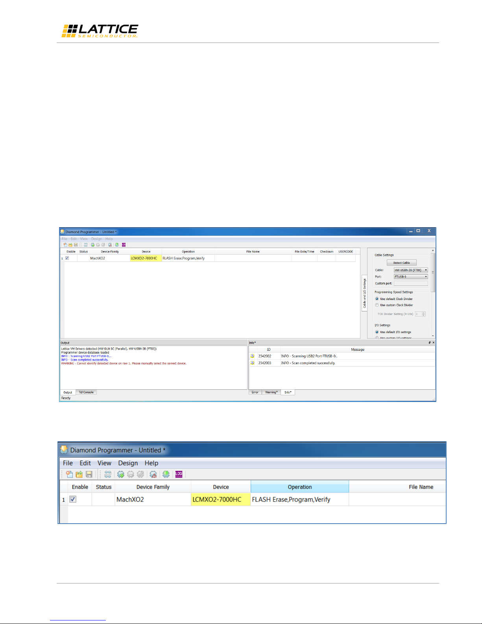
Task: Toggle the Enable checkbox for row 1 in the full window
Action: click(67, 258)
